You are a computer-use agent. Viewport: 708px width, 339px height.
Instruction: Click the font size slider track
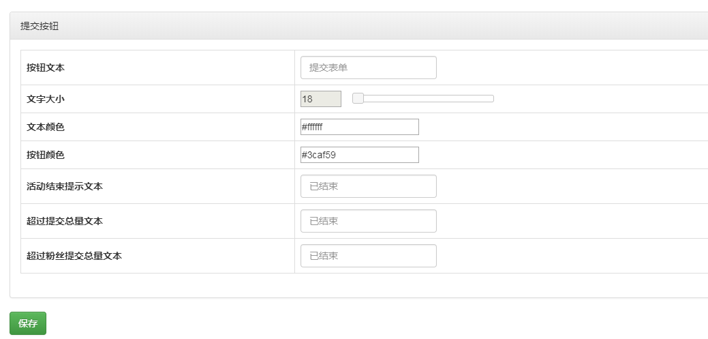(424, 98)
